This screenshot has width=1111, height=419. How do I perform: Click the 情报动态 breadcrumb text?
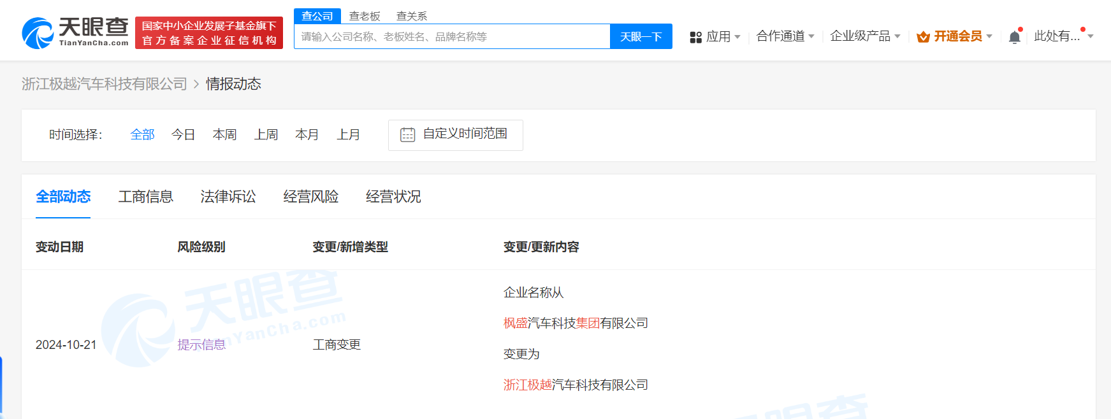[233, 84]
